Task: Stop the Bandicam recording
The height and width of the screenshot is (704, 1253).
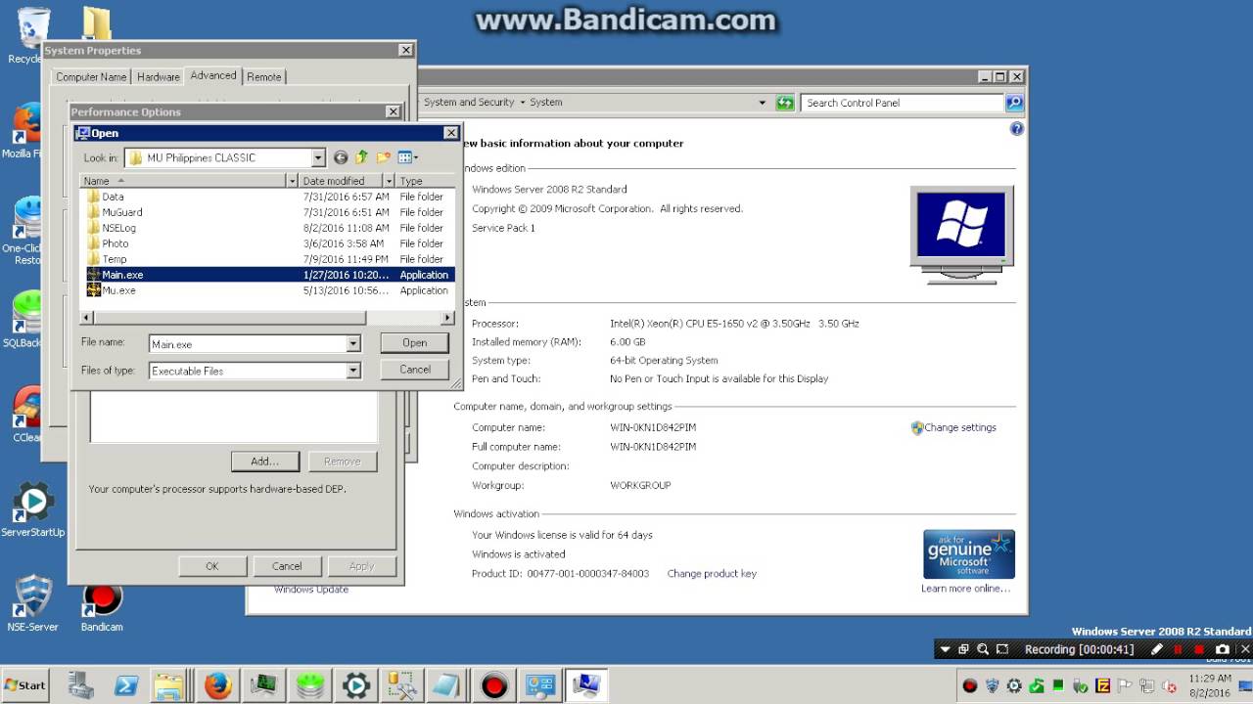Action: point(1199,649)
